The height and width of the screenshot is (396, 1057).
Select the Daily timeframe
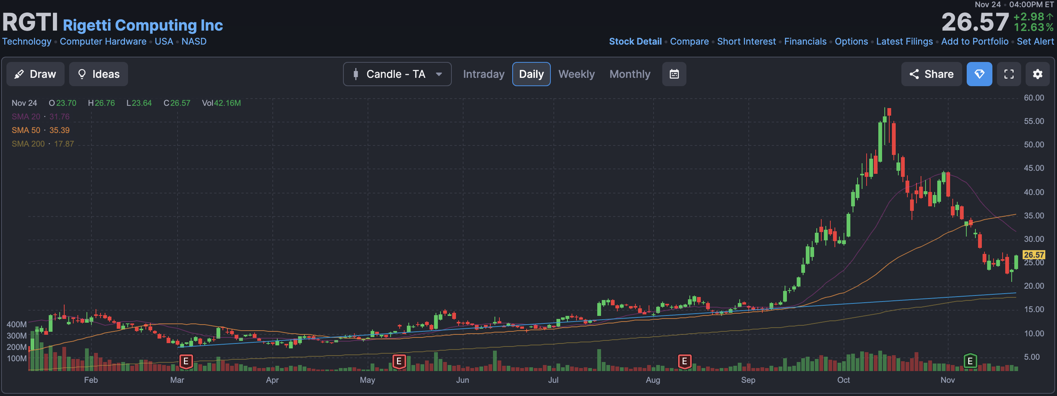pyautogui.click(x=532, y=74)
